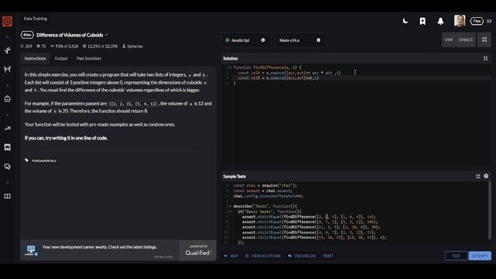This screenshot has width=496, height=279.
Task: Click the first assert.strictEqual test line
Action: click(308, 217)
